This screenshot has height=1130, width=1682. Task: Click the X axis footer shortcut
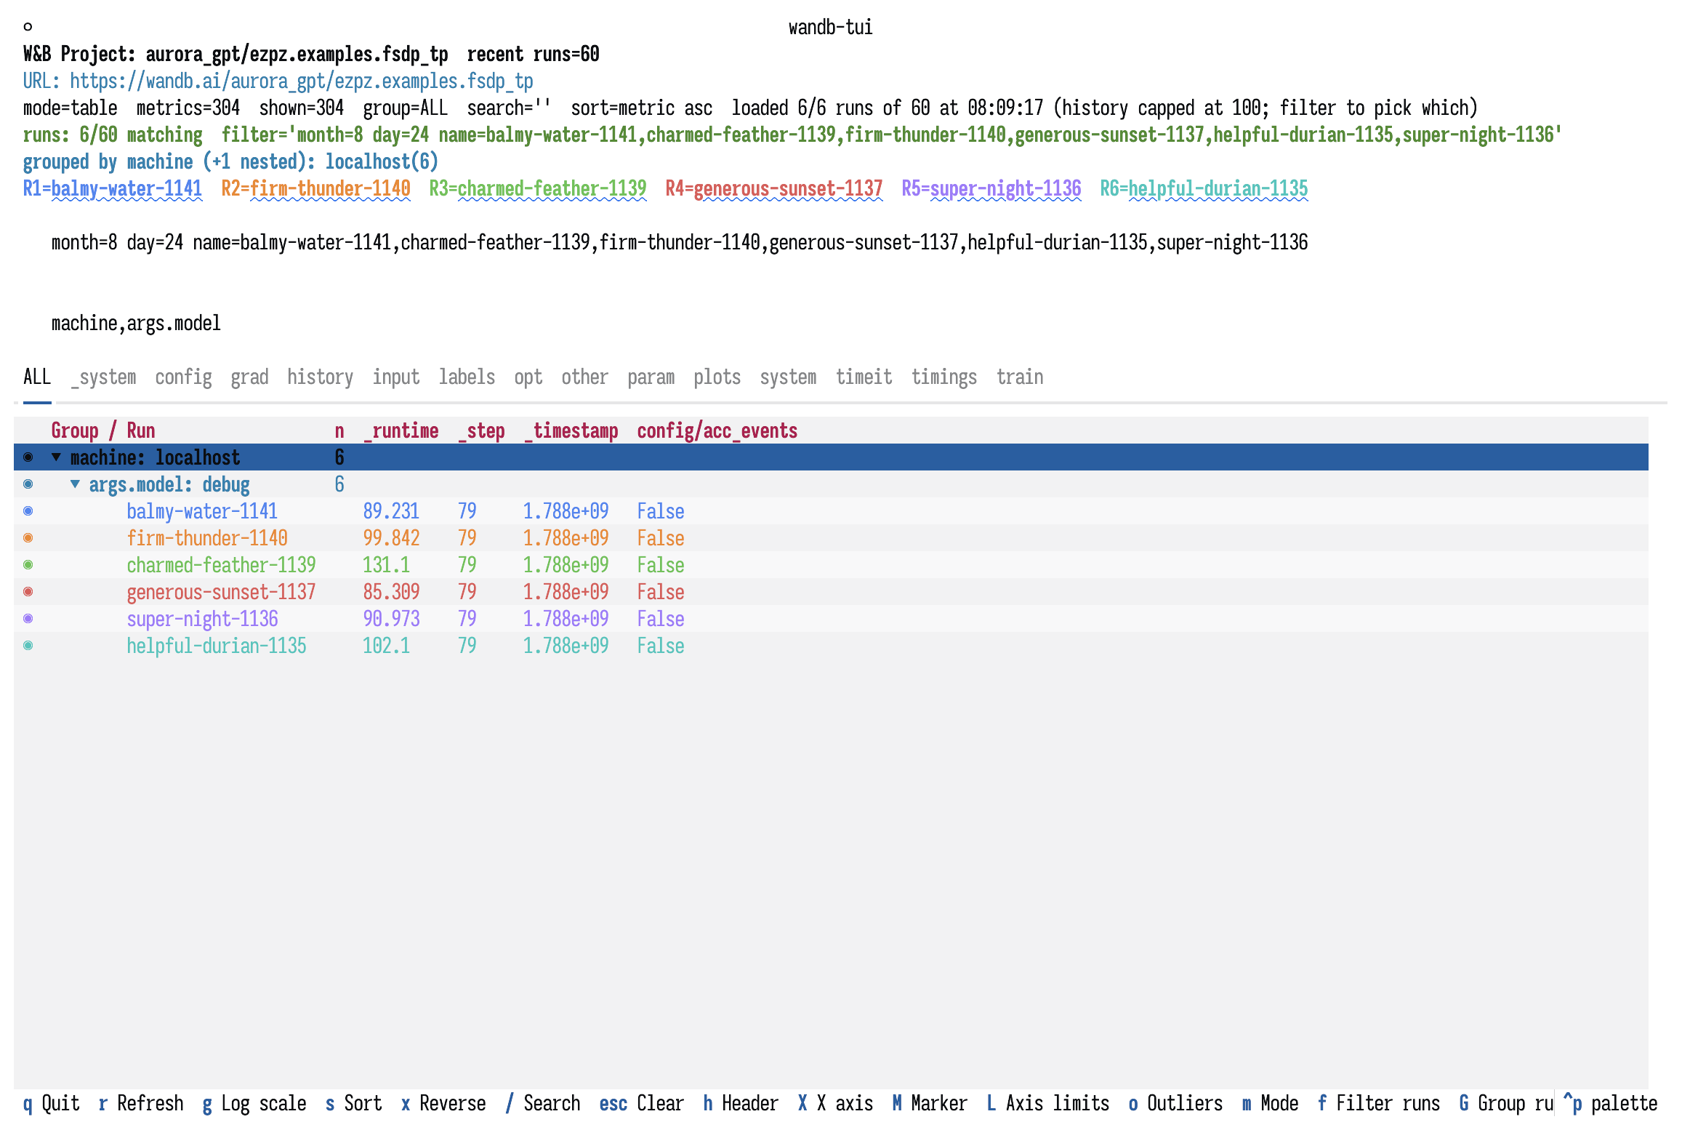(x=835, y=1103)
